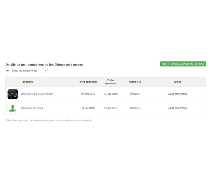Click the green user-plus network icon

13,108
